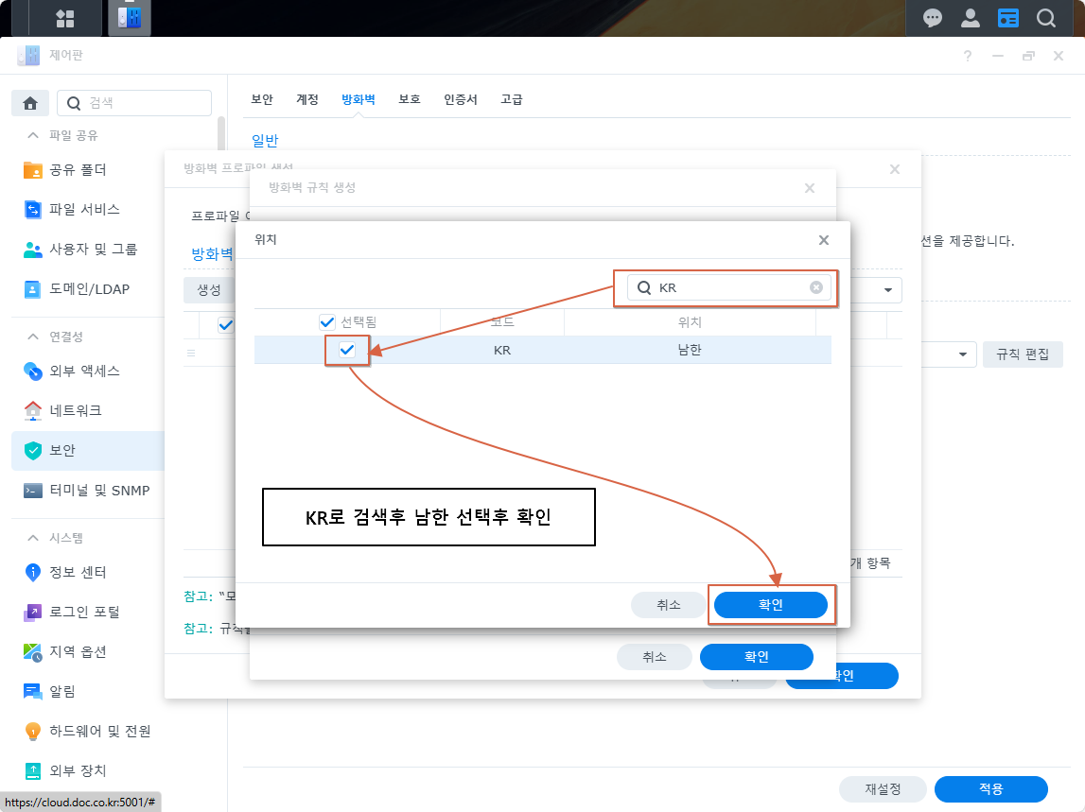Viewport: 1085px width, 812px height.
Task: Open the notifications chat bubble icon
Action: pyautogui.click(x=932, y=18)
